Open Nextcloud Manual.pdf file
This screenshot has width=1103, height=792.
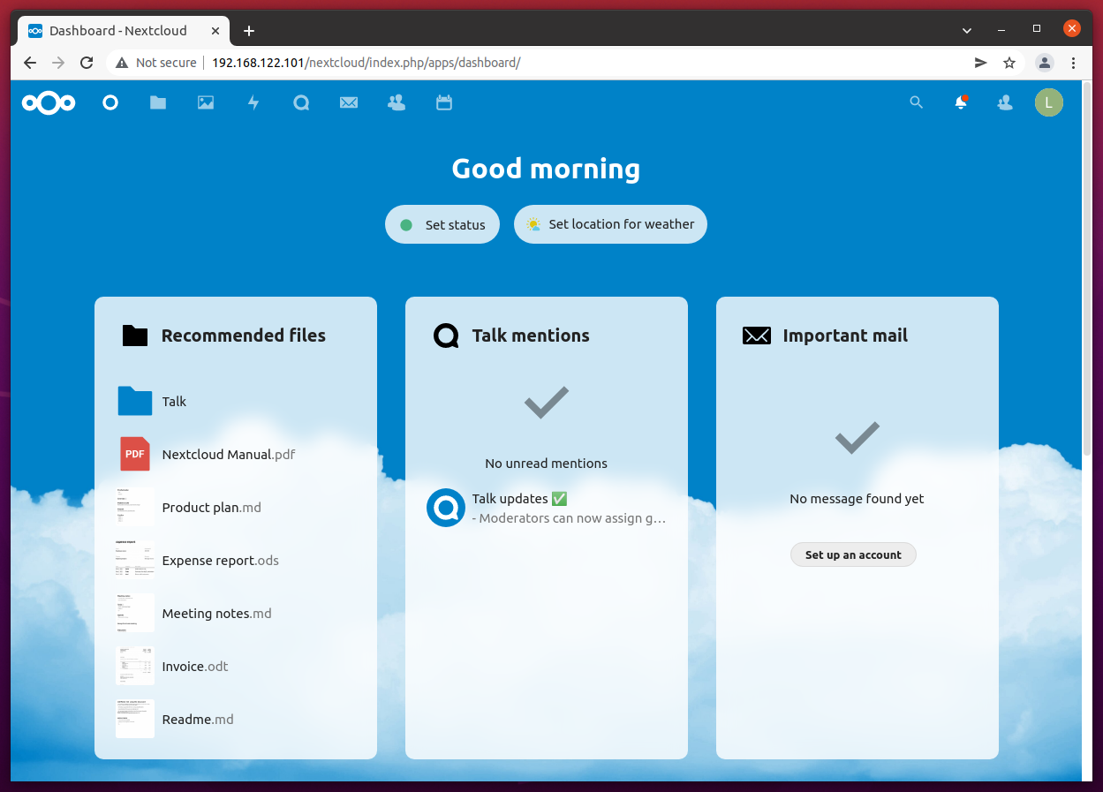click(236, 455)
